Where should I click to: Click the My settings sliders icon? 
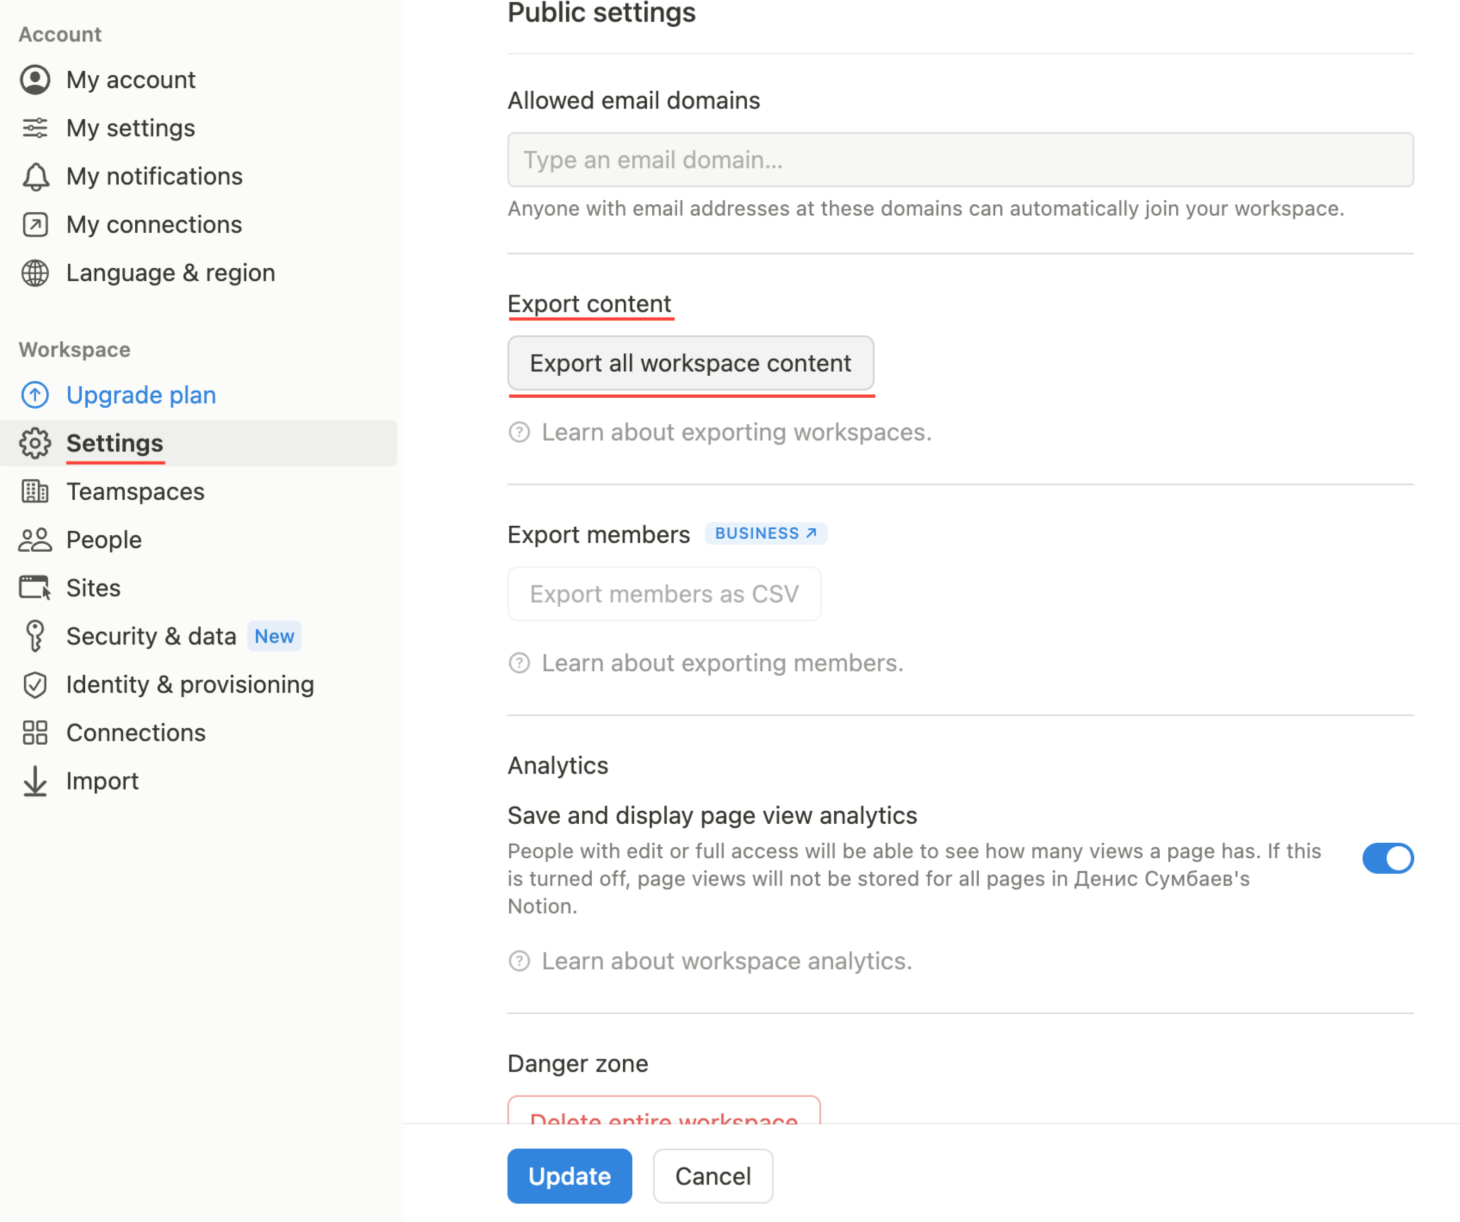click(x=35, y=128)
